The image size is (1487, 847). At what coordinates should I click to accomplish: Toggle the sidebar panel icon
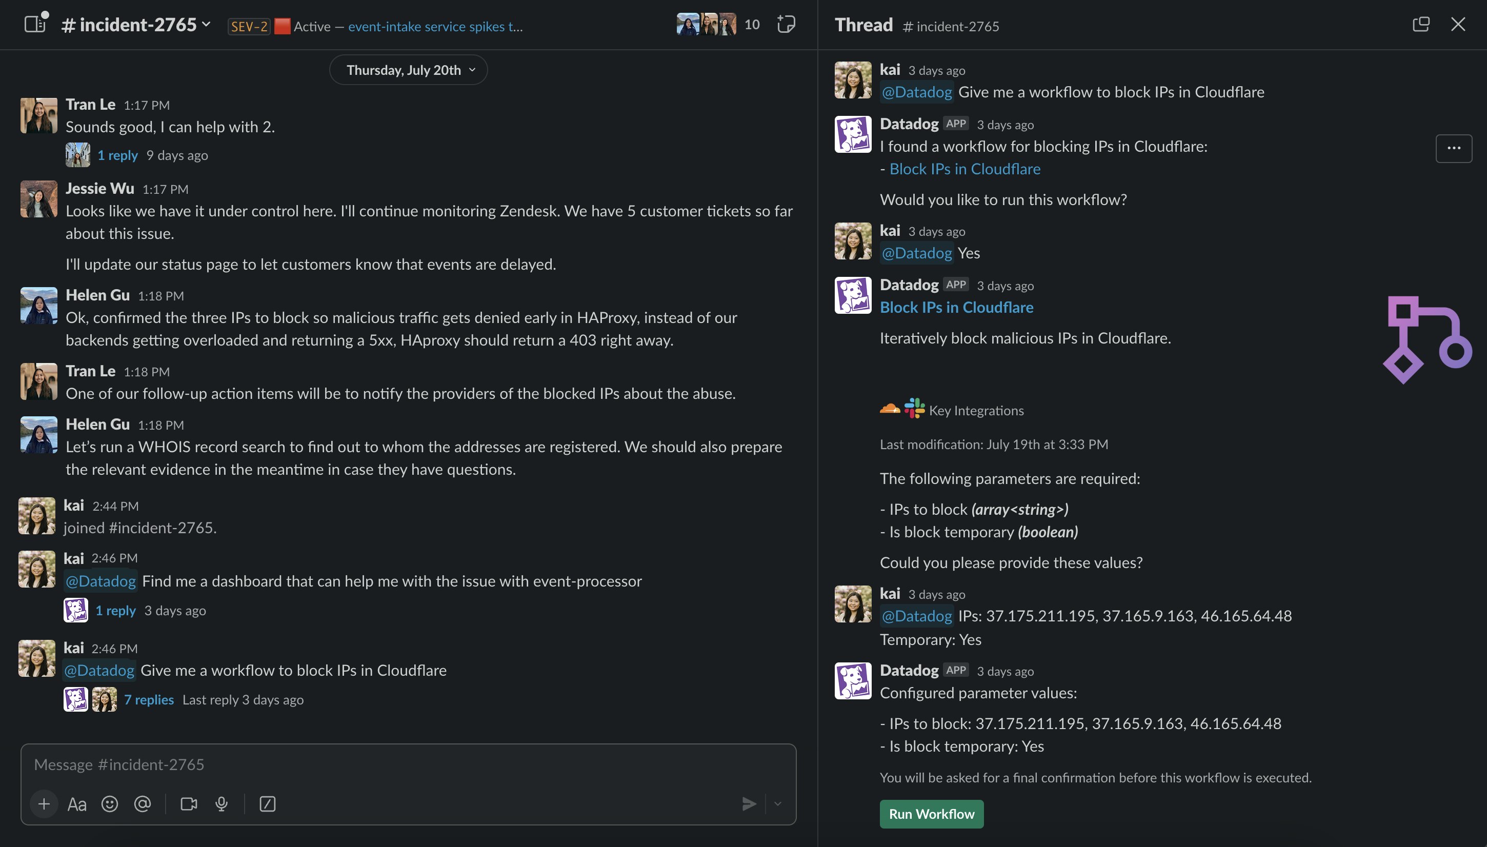click(x=35, y=25)
